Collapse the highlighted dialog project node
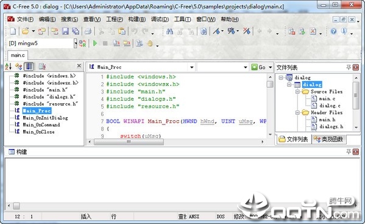The height and width of the screenshot is (224, 365). 289,84
